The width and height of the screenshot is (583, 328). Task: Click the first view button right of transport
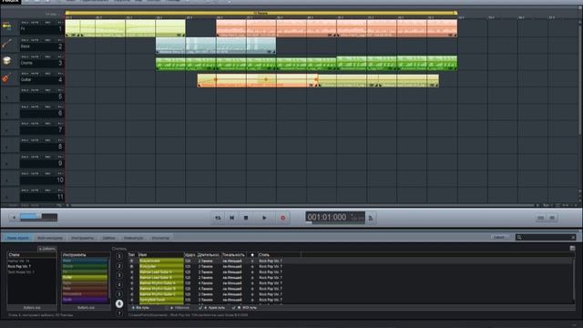540,218
